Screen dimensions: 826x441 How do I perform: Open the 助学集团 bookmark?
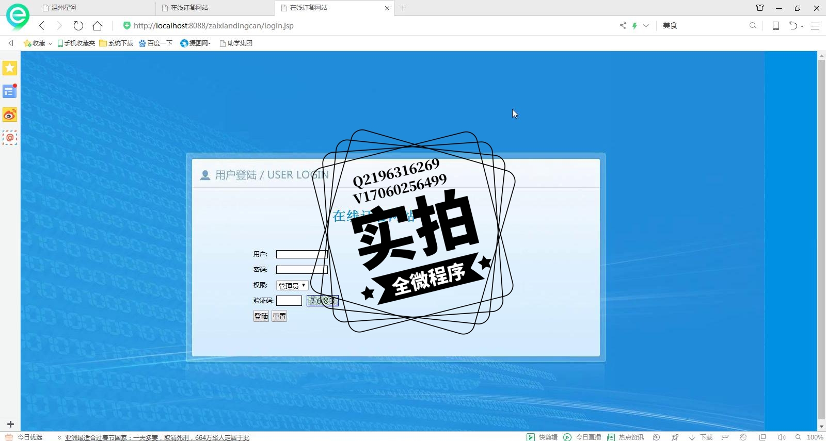pyautogui.click(x=236, y=43)
